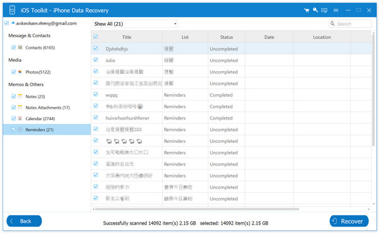Select Notes Attachments (17) in sidebar

pos(47,108)
